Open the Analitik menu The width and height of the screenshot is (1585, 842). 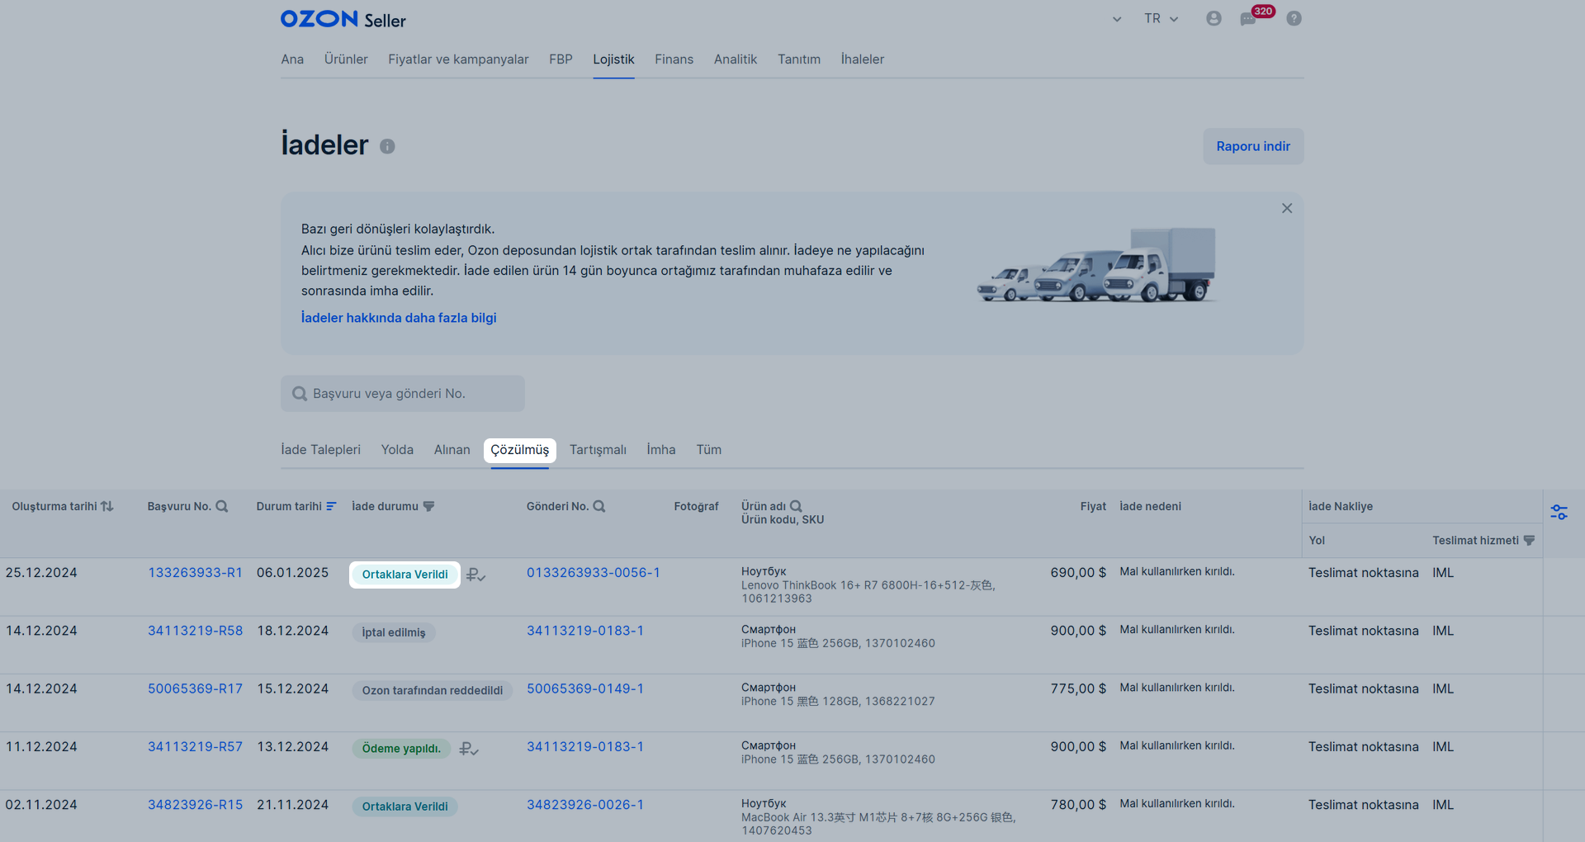coord(736,59)
